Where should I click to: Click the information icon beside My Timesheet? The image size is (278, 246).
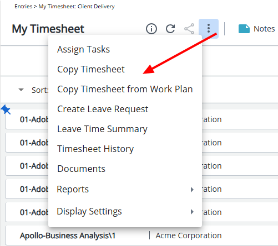click(x=151, y=29)
